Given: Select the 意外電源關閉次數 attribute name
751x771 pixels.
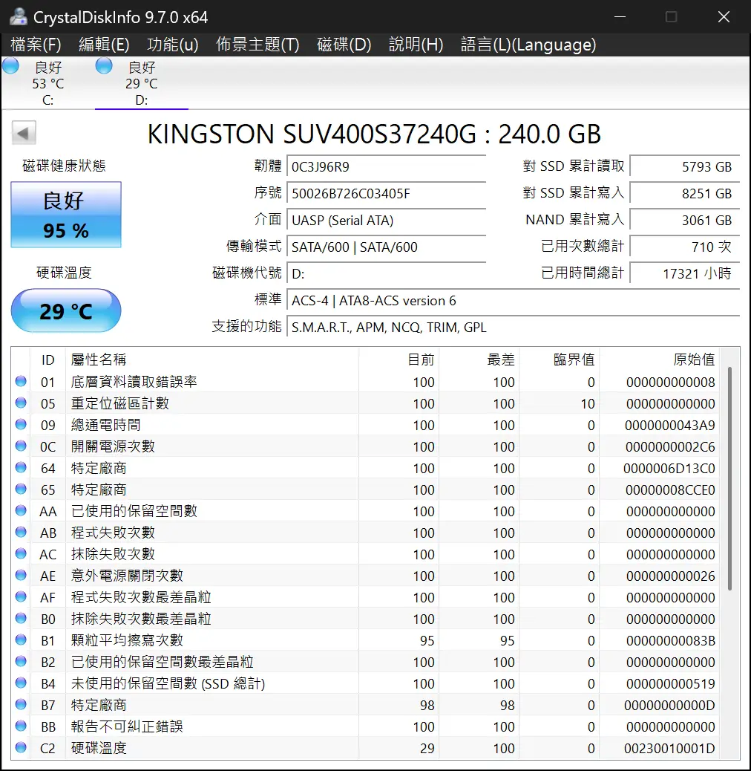Looking at the screenshot, I should (127, 576).
